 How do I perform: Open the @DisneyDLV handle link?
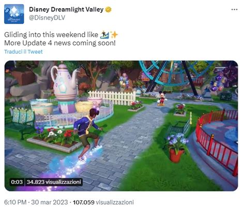point(47,18)
